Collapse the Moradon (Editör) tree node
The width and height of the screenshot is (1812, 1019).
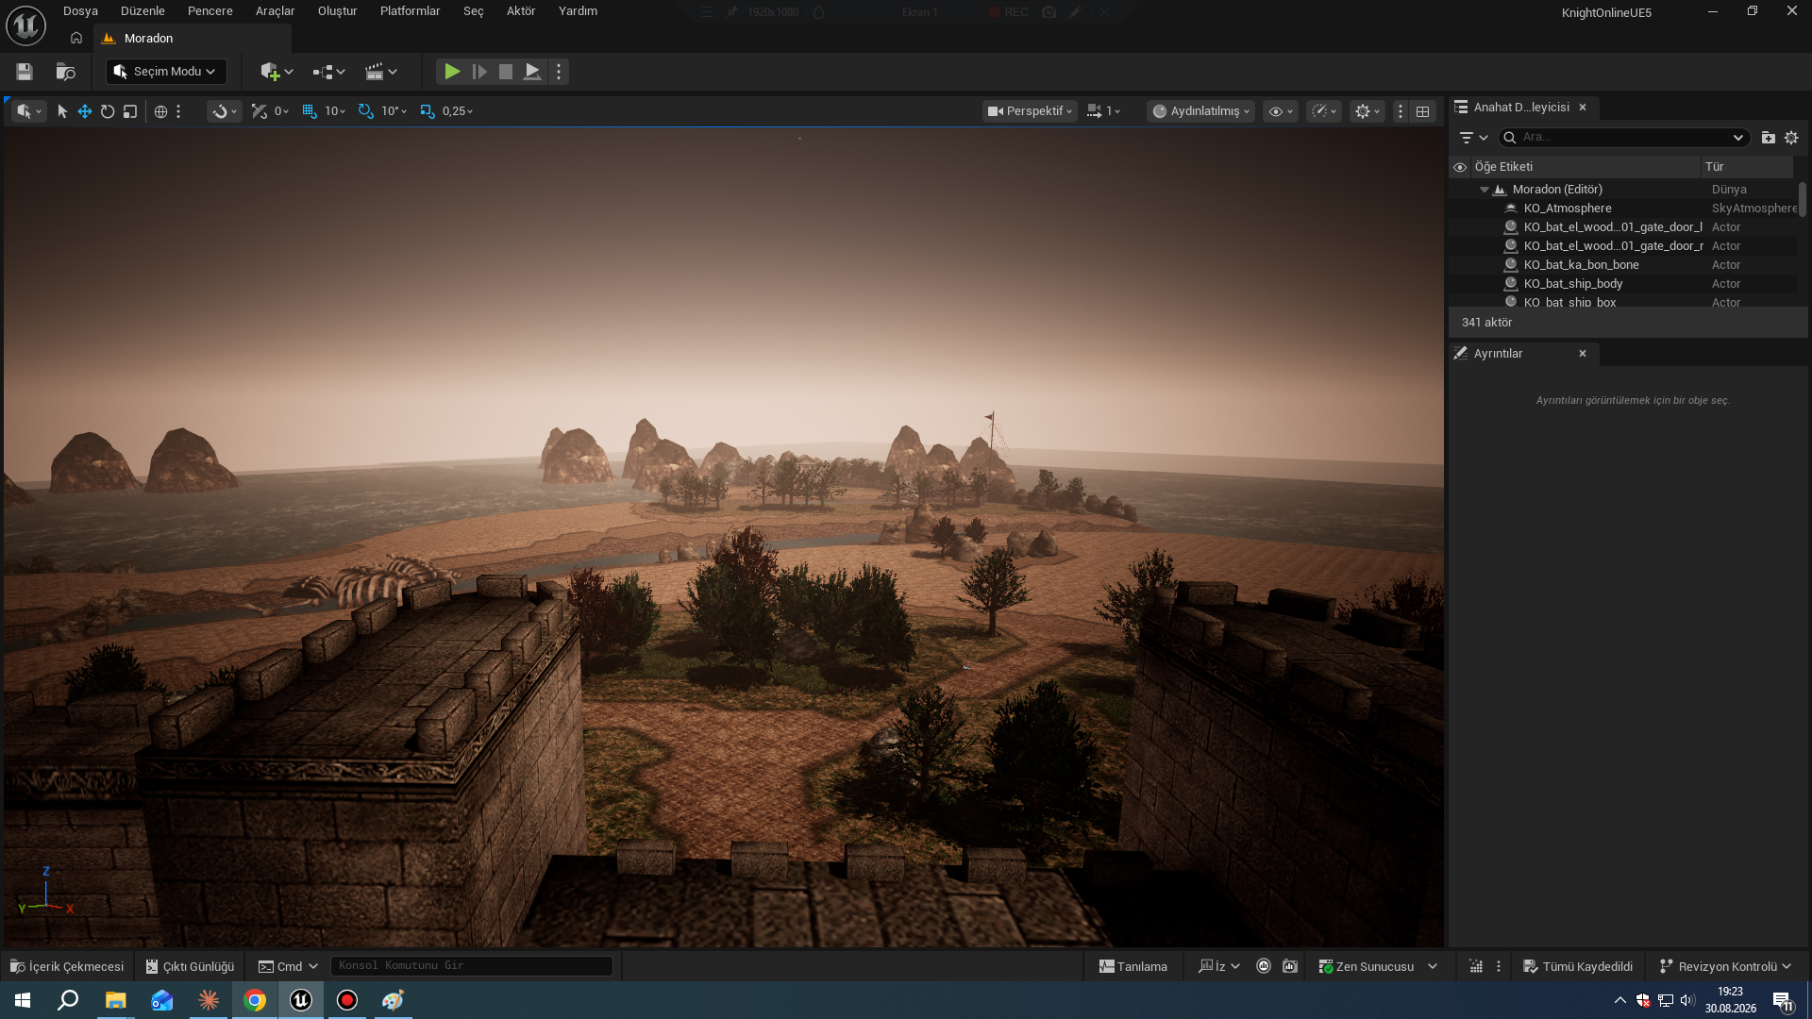point(1485,190)
